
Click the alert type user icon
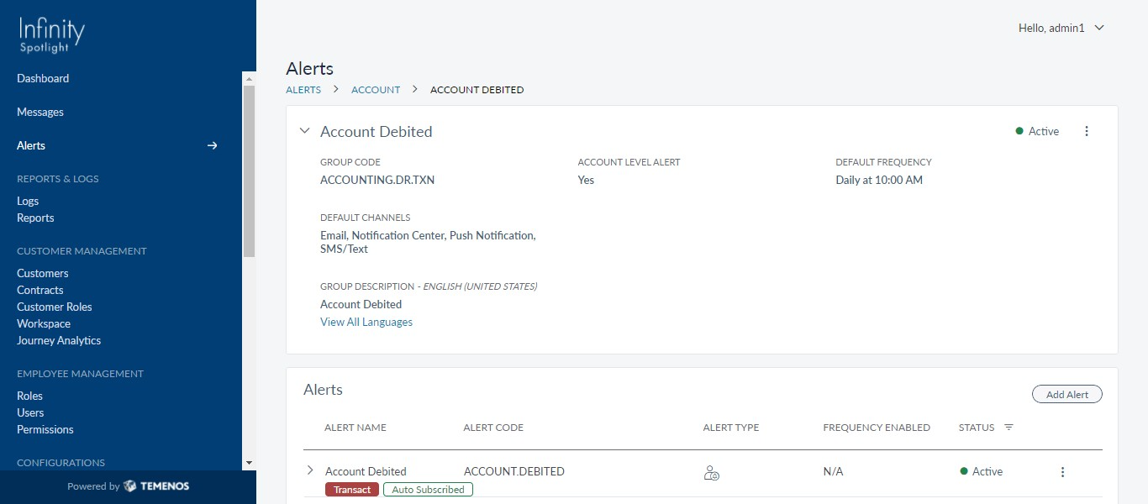point(711,472)
